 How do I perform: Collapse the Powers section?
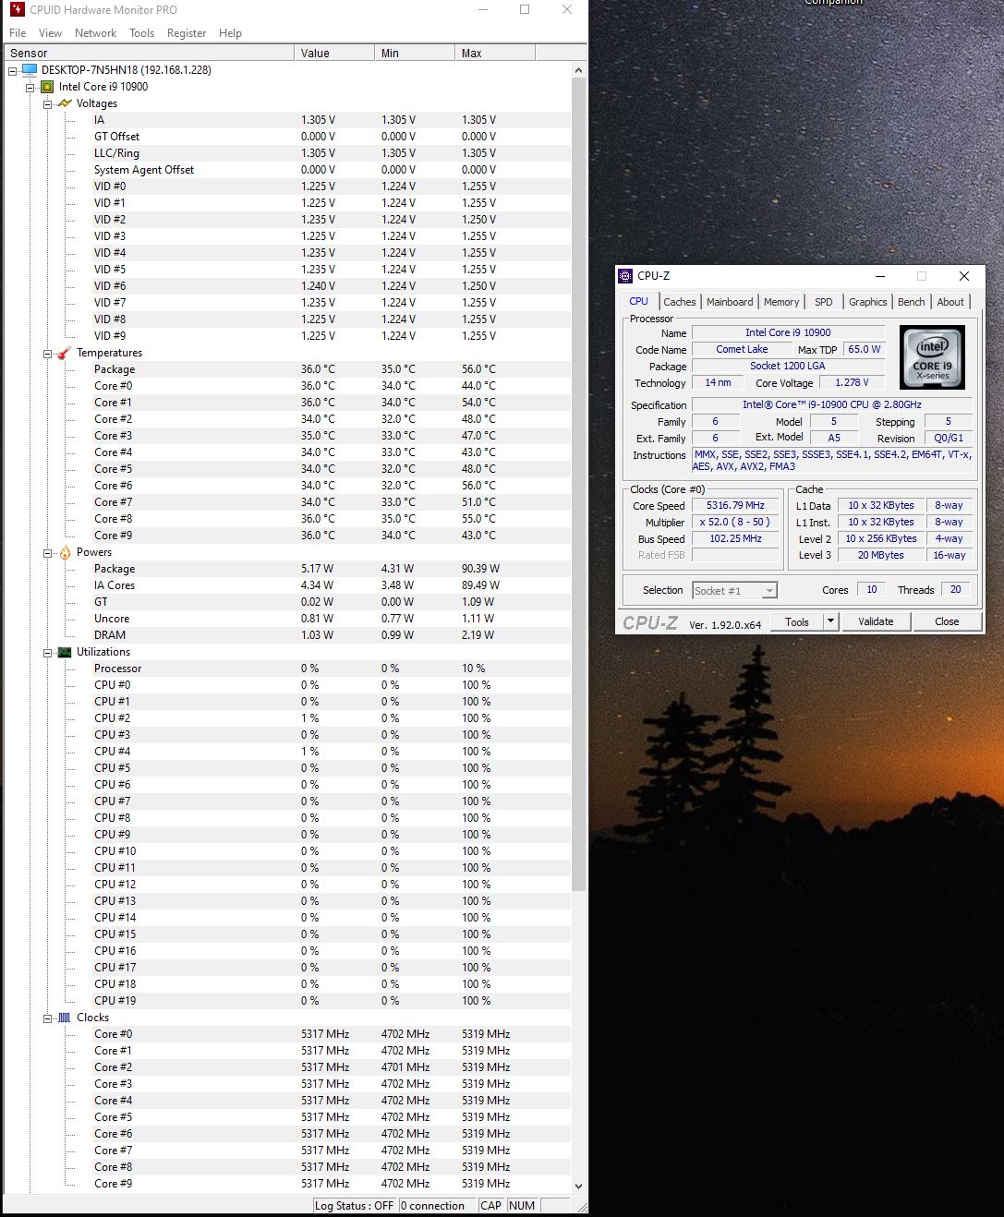point(47,552)
